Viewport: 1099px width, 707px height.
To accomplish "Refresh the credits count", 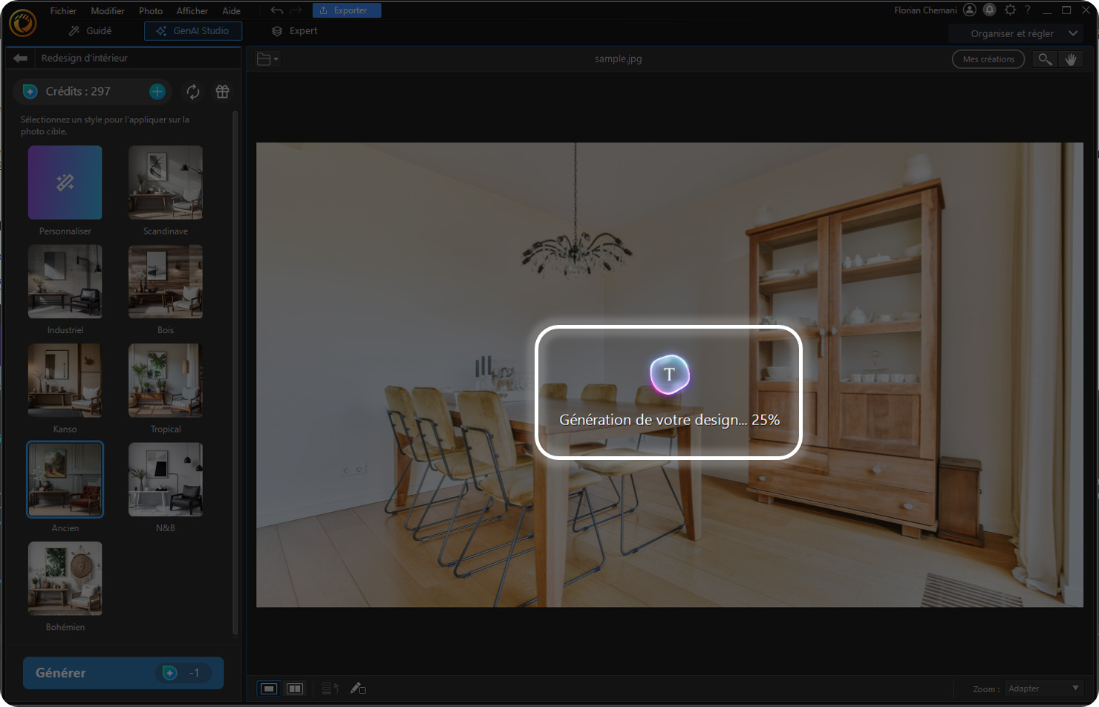I will [192, 91].
